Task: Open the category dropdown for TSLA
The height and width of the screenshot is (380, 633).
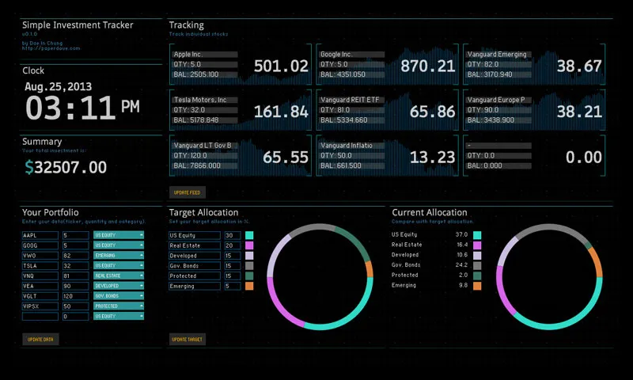Action: point(119,265)
